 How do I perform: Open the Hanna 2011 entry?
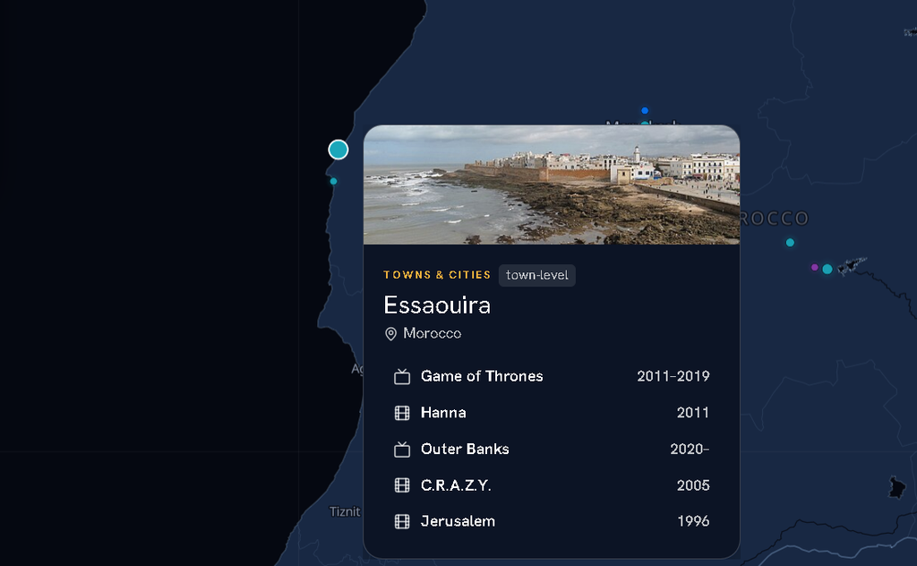pos(552,413)
